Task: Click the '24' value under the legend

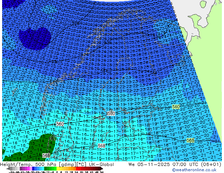Action: point(76,172)
